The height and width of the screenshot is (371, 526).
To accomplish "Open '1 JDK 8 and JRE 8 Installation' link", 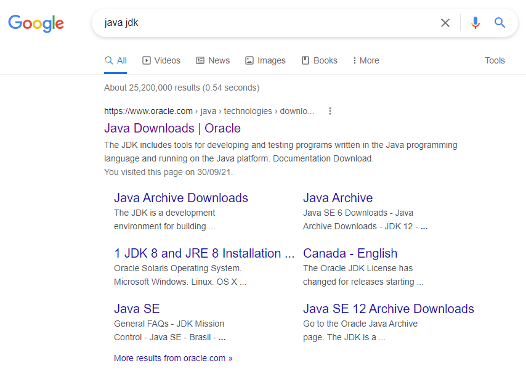I will point(204,253).
